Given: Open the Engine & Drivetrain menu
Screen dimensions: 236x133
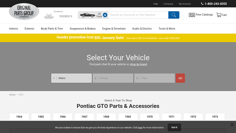Looking at the screenshot, I should [x=114, y=29].
